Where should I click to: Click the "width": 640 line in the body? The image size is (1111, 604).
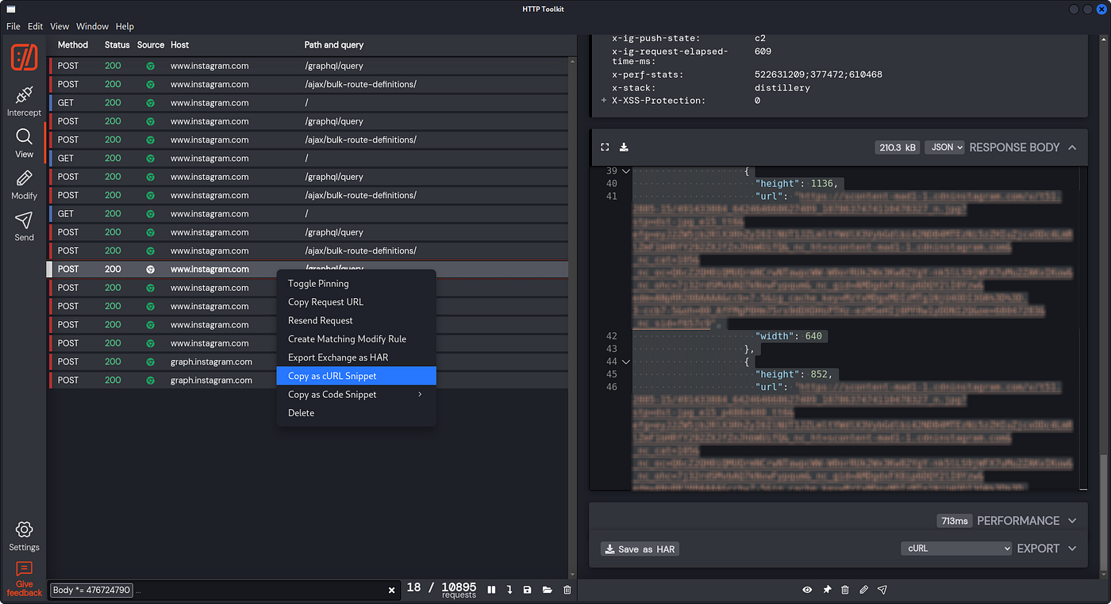pyautogui.click(x=788, y=336)
